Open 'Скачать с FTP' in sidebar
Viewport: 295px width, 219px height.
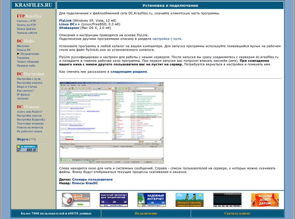26,21
